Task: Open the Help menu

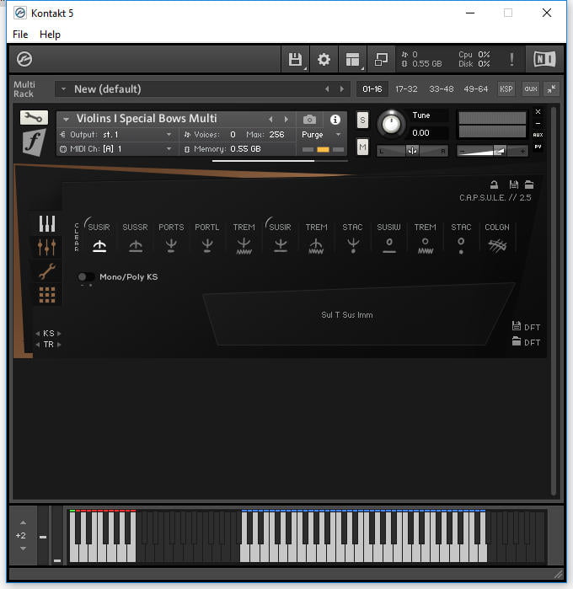Action: (50, 35)
